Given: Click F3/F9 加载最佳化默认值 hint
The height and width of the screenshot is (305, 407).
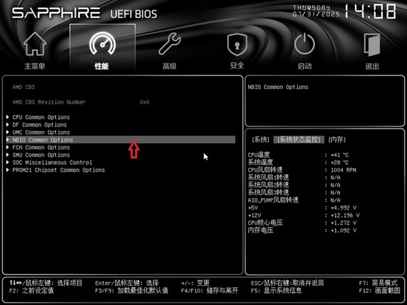Looking at the screenshot, I should (132, 290).
